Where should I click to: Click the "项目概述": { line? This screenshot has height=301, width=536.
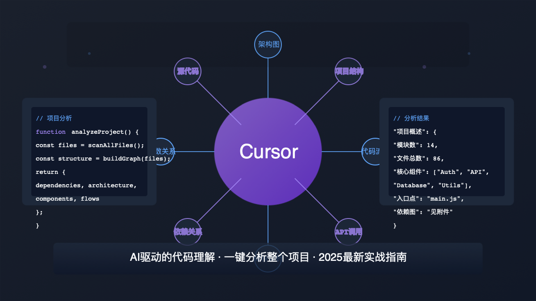[415, 132]
